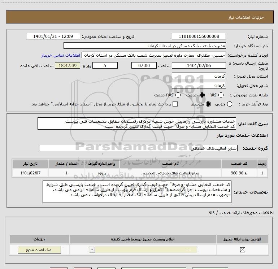Click the جزئیات column header

39,239
